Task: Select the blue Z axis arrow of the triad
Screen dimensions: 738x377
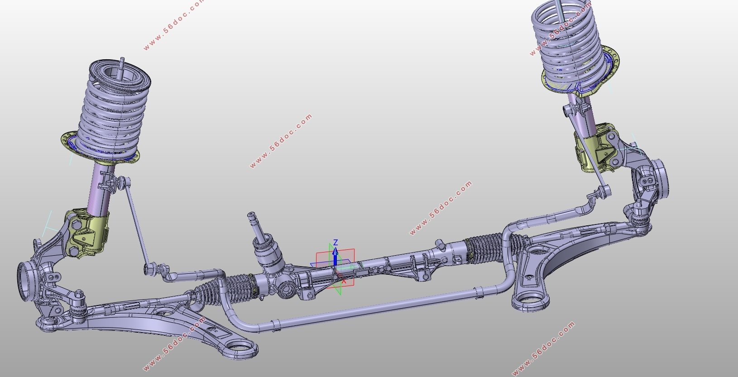Action: 335,256
